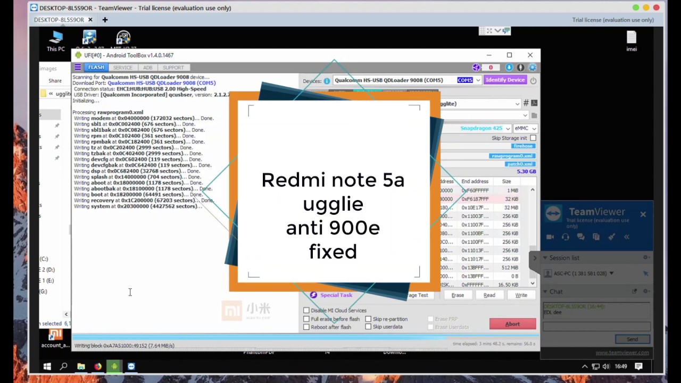
Task: Select the ADB tab
Action: (x=147, y=68)
